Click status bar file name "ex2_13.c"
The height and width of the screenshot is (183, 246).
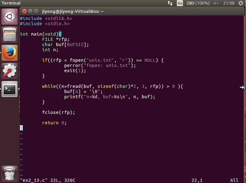[34, 180]
